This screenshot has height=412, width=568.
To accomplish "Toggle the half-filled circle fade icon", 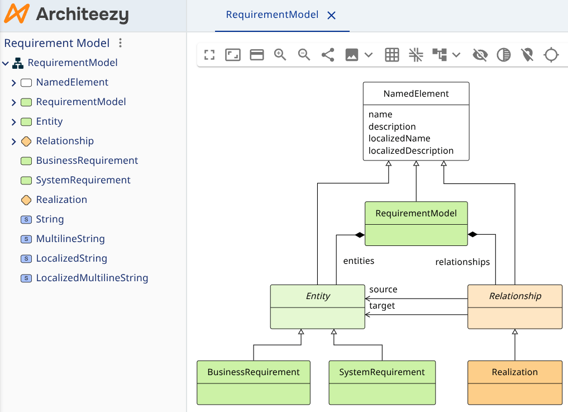I will point(504,55).
